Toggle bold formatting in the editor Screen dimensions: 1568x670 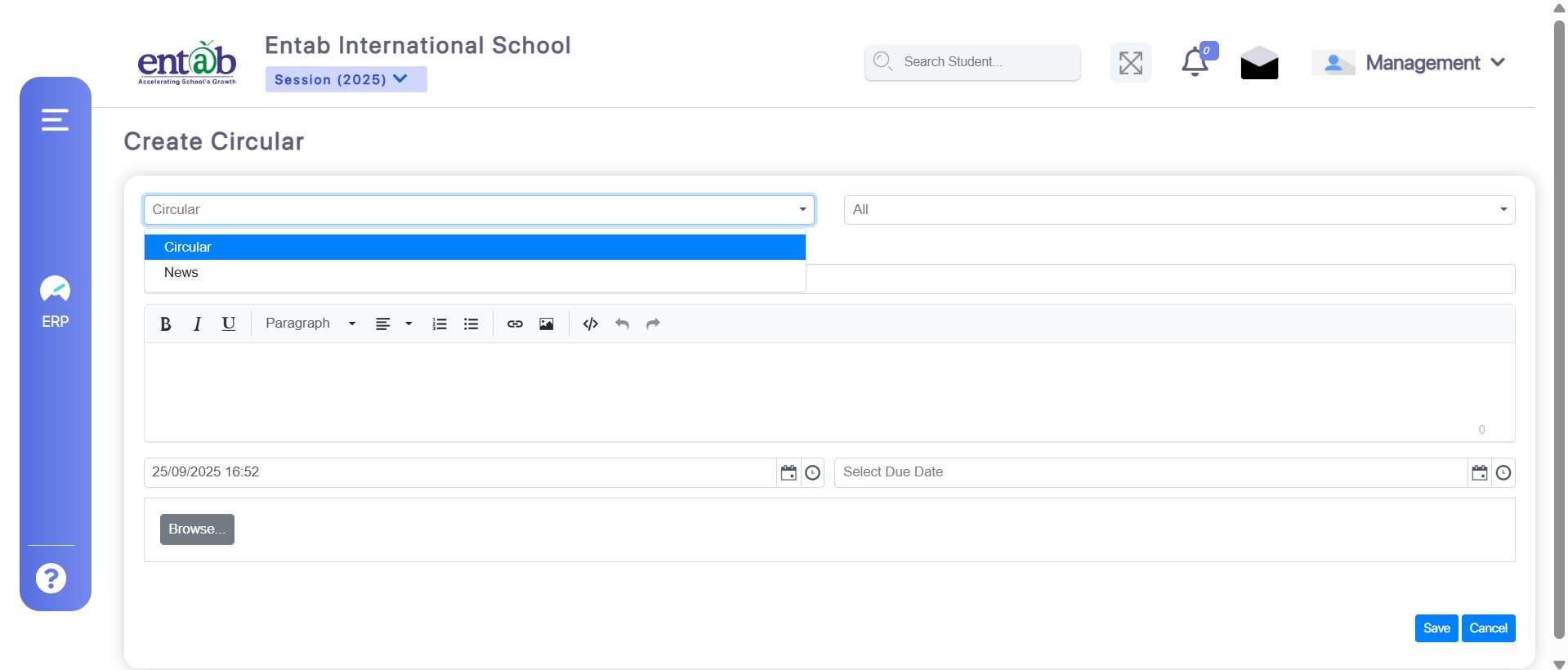[x=165, y=324]
